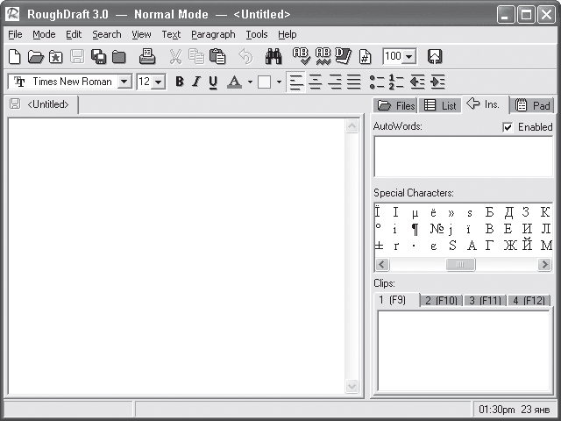Uncheck the AutoWords Enabled checkbox
561x421 pixels.
click(508, 127)
